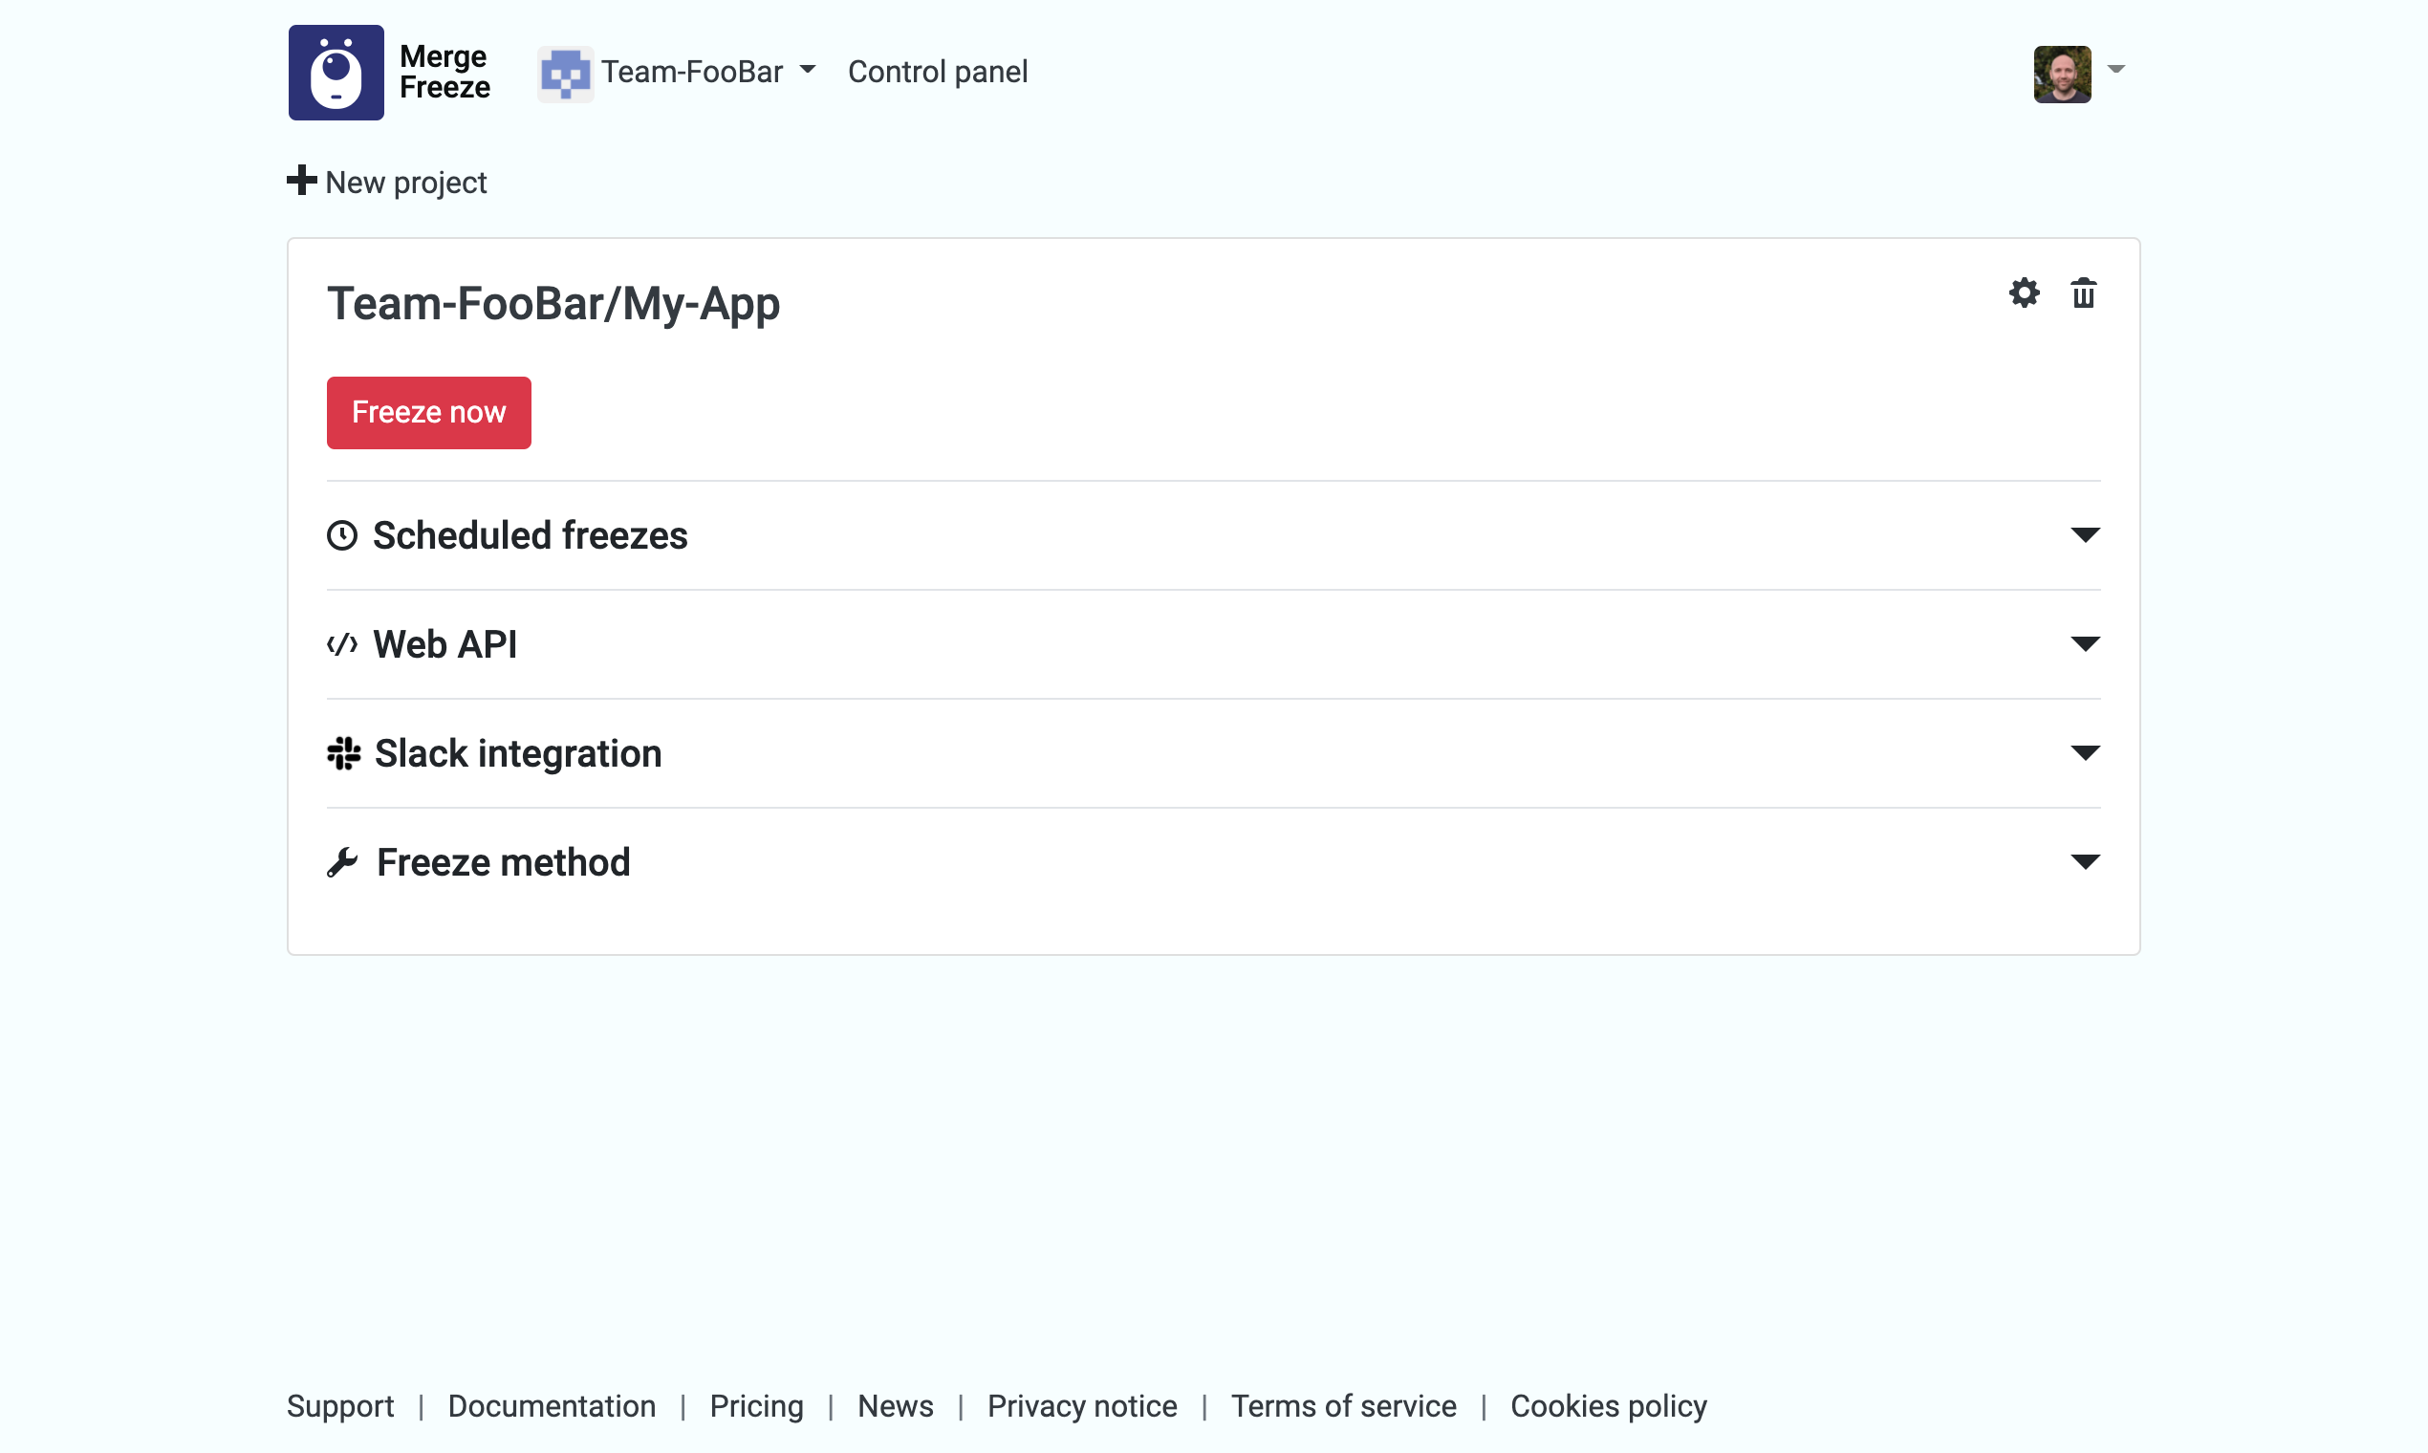Screen dimensions: 2428x1453
Task: Expand the Web API section arrow
Action: click(2085, 643)
